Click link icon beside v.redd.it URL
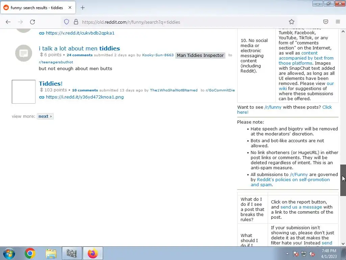This screenshot has height=260, width=346. tap(42, 33)
